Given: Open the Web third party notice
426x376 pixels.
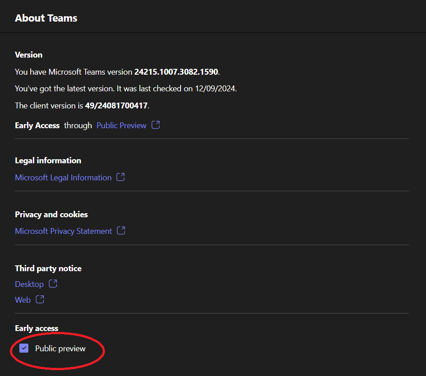Looking at the screenshot, I should (23, 300).
